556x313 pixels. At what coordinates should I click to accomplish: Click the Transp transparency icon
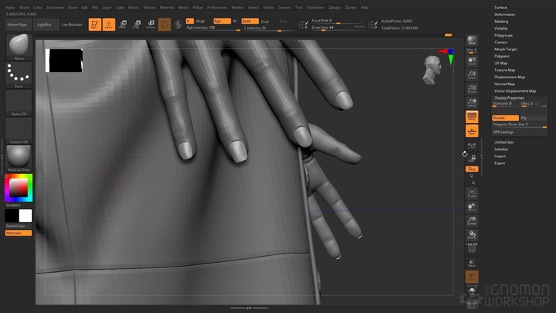click(472, 263)
